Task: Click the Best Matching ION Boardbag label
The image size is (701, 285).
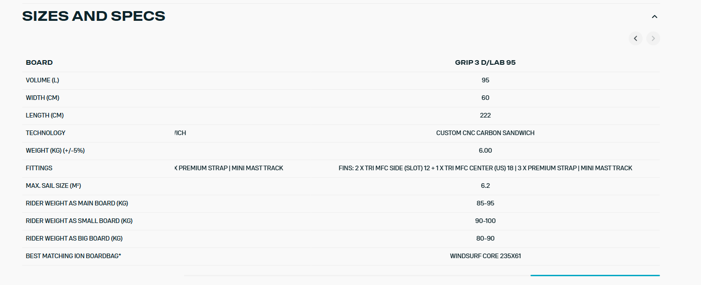Action: click(73, 256)
